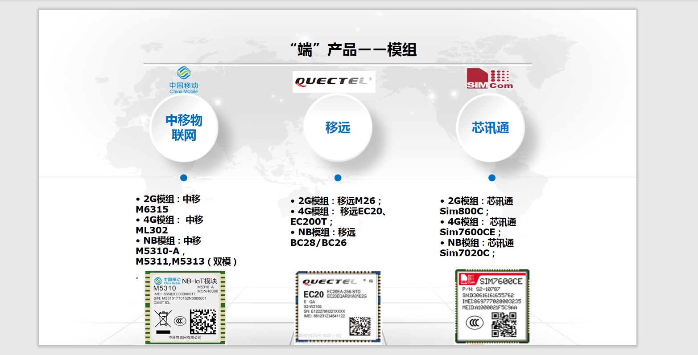Click the QR code on SIM7600CE module
Screen dimensions: 698x355
click(x=504, y=324)
